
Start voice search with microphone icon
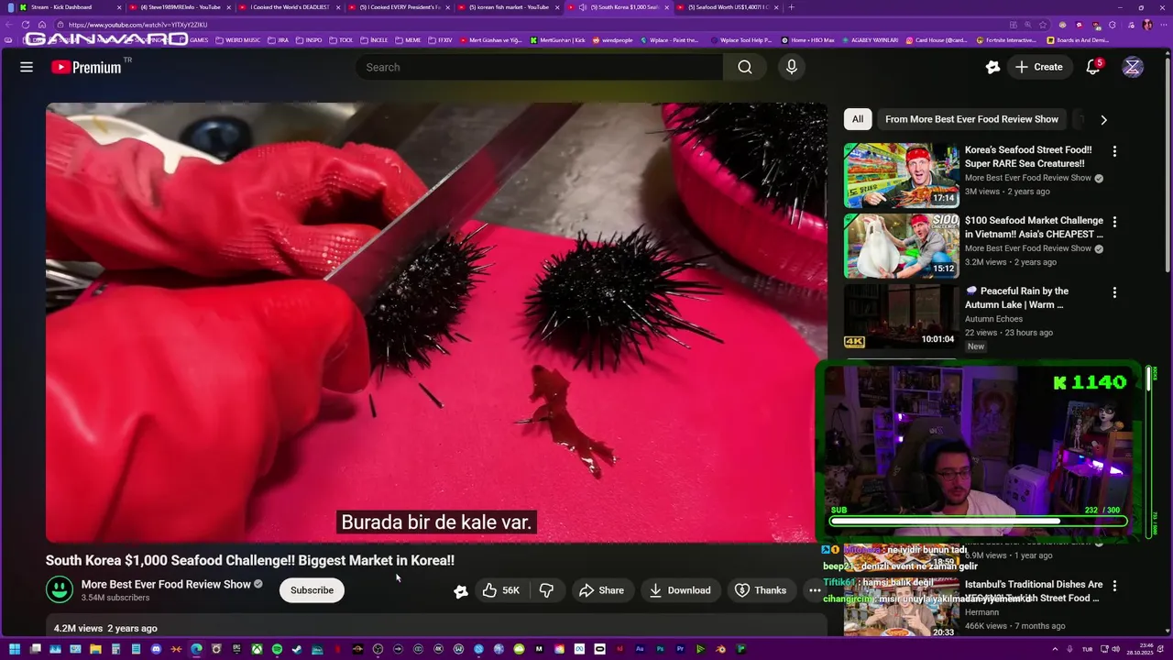792,67
